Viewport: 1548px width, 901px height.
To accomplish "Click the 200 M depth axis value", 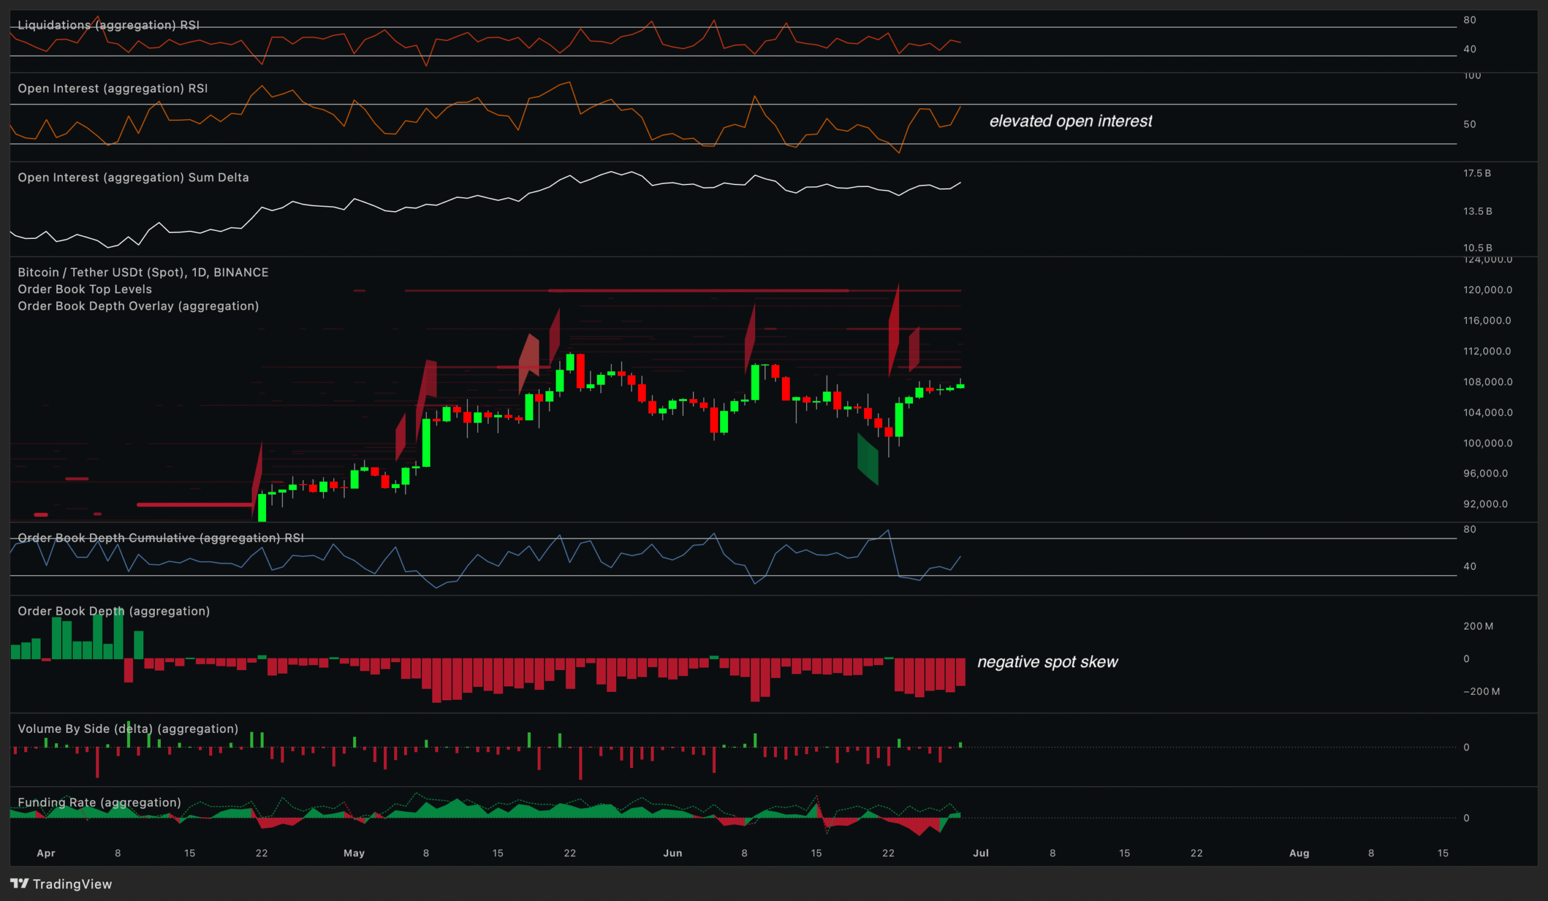I will [x=1478, y=626].
